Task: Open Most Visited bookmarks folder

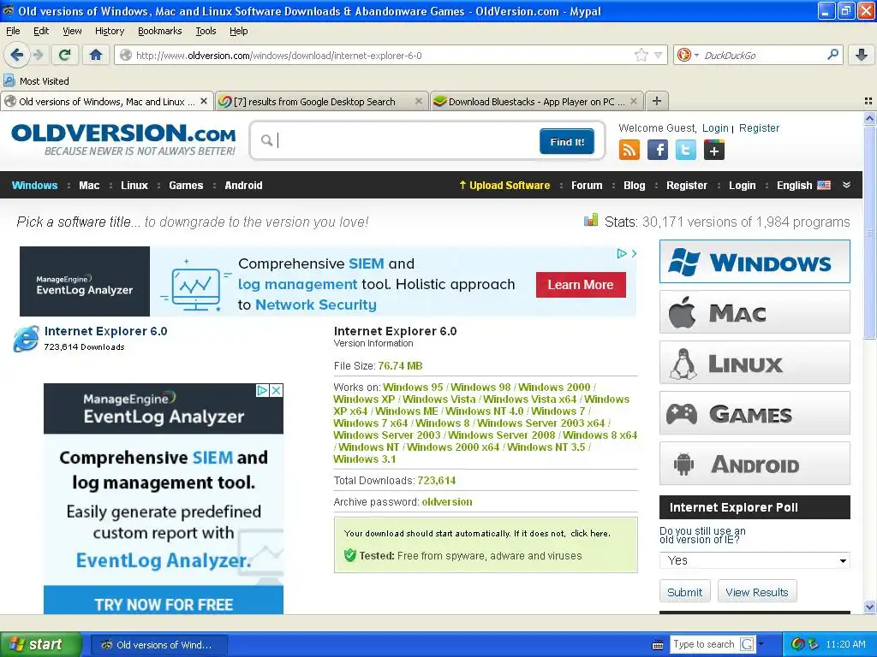Action: pos(37,81)
